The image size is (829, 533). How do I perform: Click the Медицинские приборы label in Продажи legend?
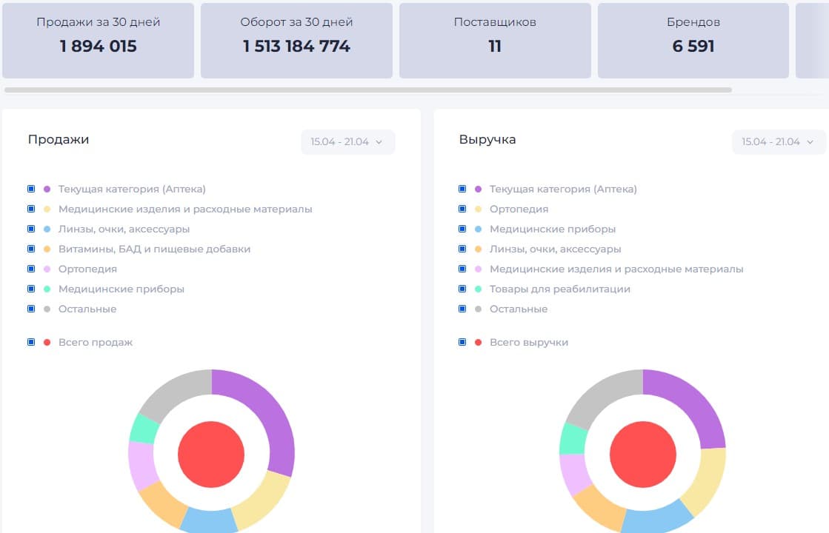click(121, 289)
